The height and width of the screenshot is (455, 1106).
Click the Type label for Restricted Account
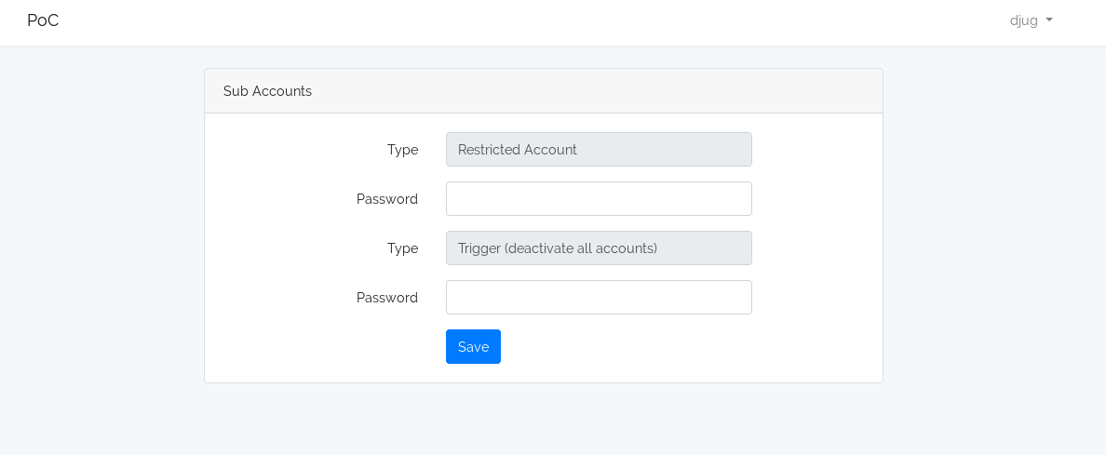pyautogui.click(x=402, y=150)
